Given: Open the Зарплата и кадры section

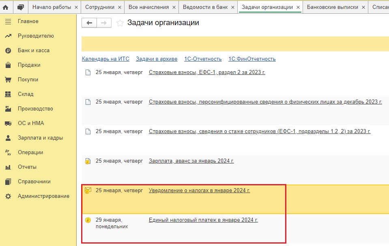Looking at the screenshot, I should tap(40, 138).
